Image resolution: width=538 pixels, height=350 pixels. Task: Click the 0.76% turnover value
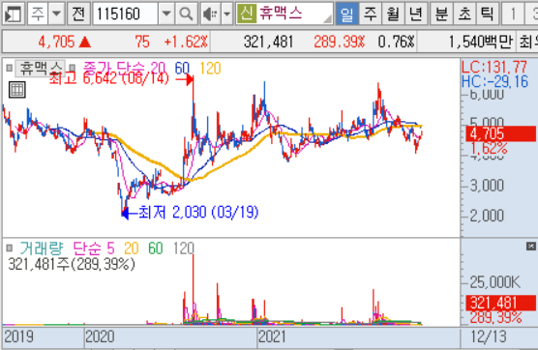point(397,43)
